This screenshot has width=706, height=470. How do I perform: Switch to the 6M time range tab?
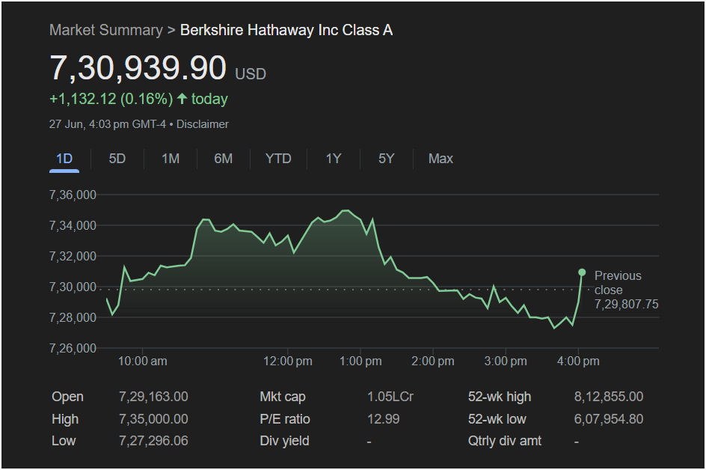click(224, 159)
